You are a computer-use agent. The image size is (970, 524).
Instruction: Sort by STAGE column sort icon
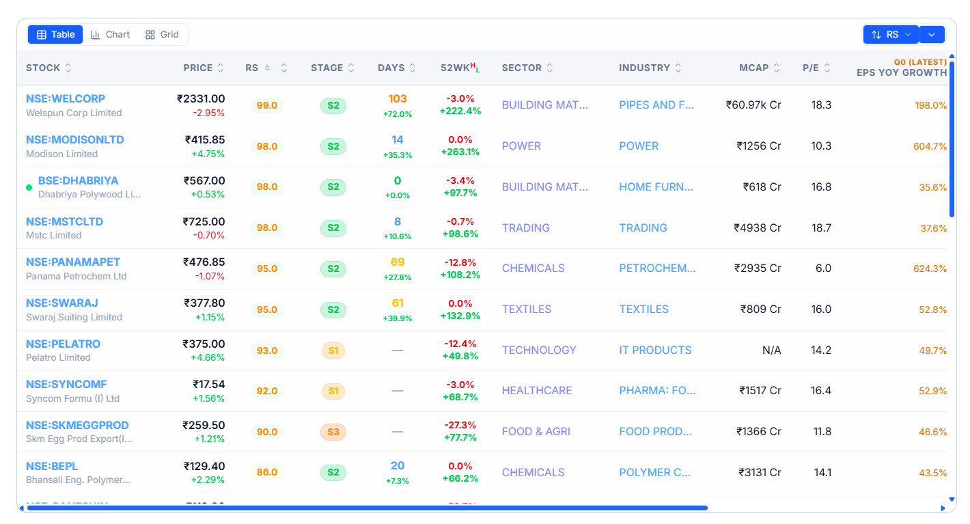tap(351, 68)
